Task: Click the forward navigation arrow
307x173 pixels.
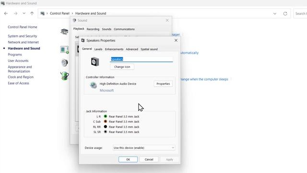Action: (x=15, y=13)
